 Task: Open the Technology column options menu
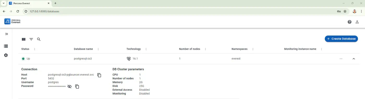(146, 49)
